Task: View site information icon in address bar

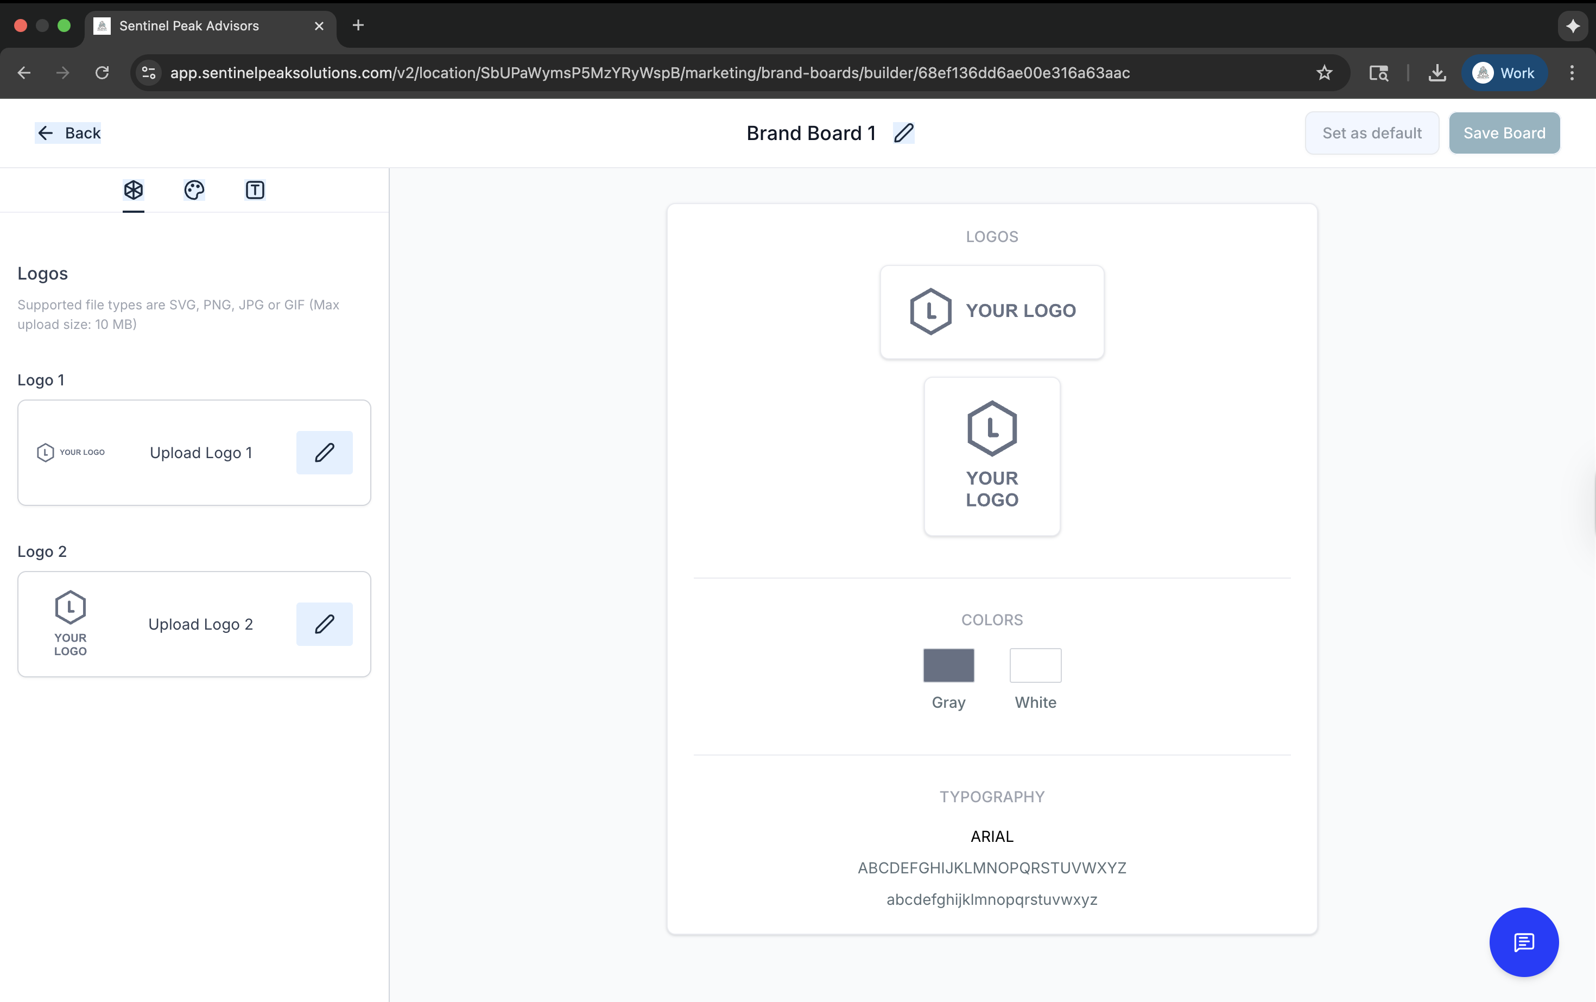Action: pyautogui.click(x=149, y=73)
